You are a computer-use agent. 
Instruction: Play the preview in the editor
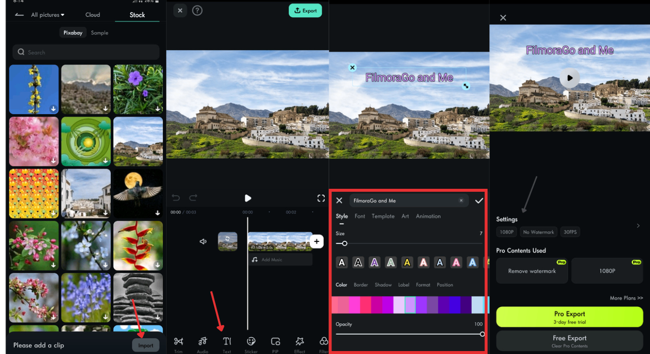(248, 198)
